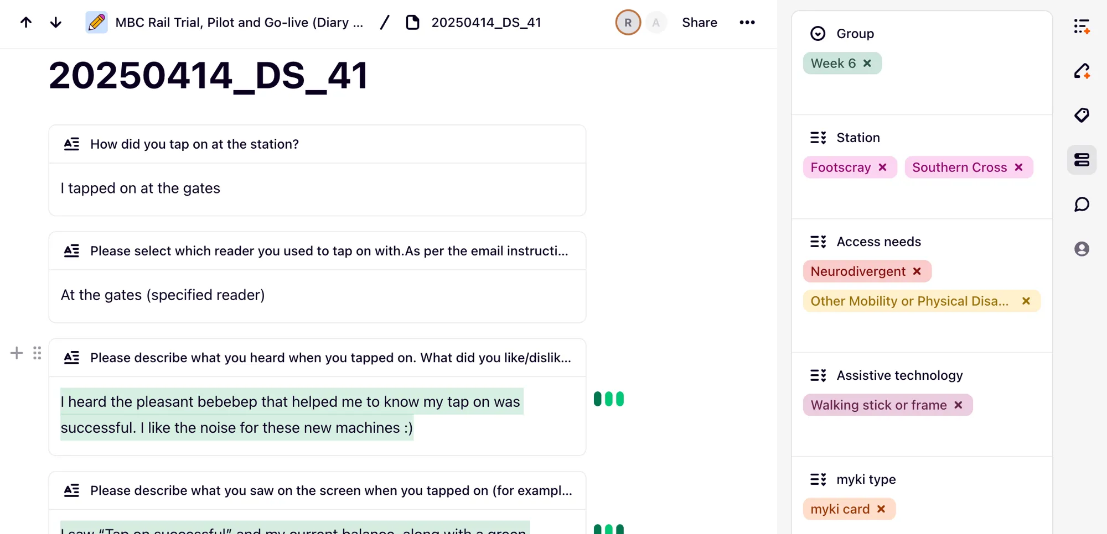
Task: Click highlight bars beside Tap on successful answer
Action: 609,529
